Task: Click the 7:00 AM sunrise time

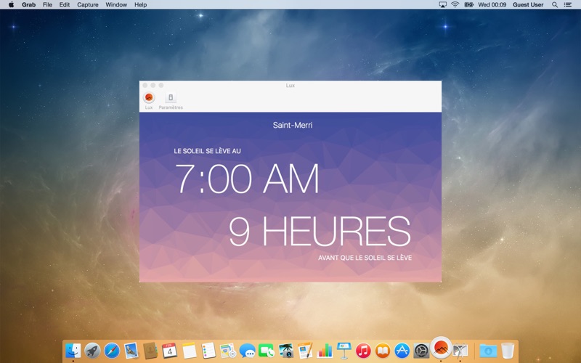Action: coord(247,179)
